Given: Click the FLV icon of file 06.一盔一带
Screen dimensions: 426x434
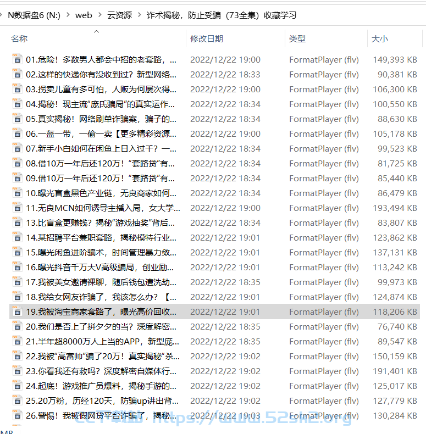Looking at the screenshot, I should [x=17, y=133].
